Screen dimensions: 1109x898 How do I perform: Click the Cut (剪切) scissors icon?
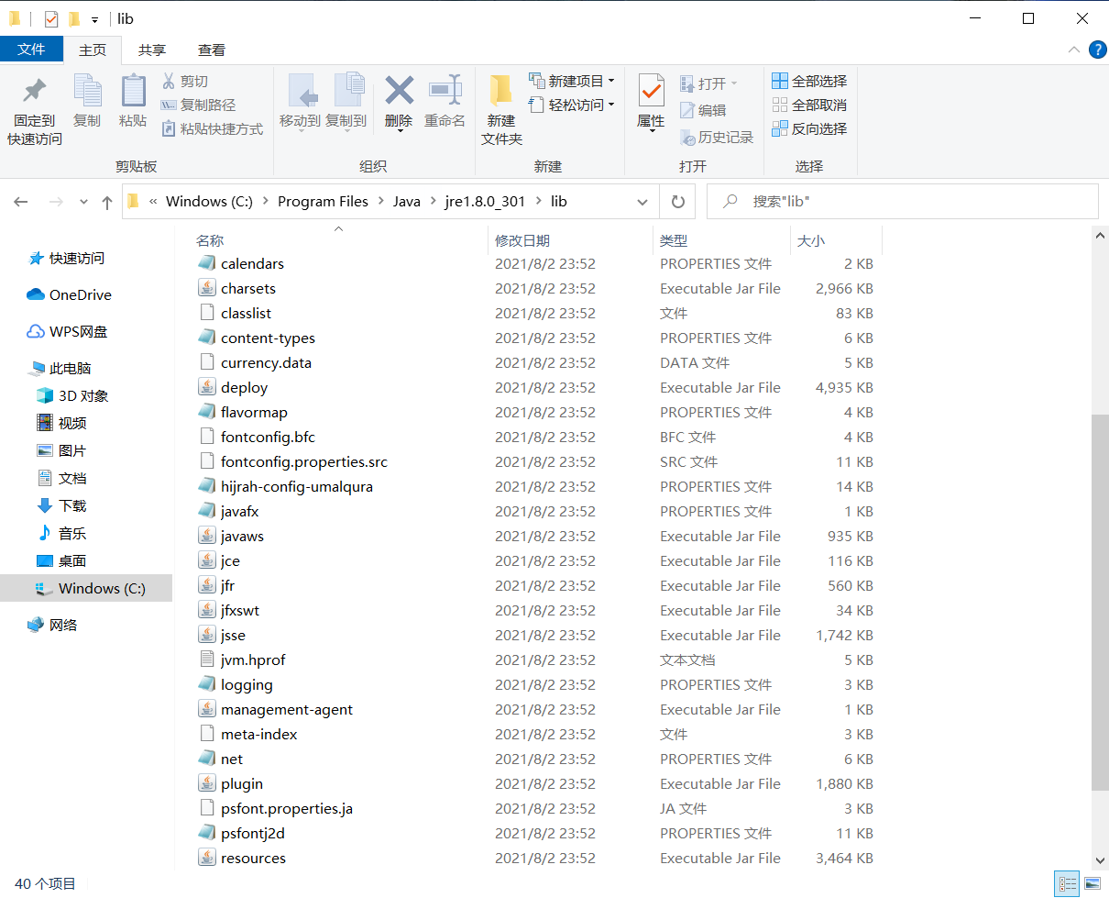pyautogui.click(x=169, y=81)
